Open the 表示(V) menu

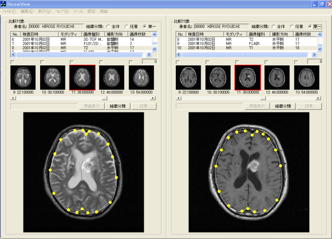(x=44, y=10)
